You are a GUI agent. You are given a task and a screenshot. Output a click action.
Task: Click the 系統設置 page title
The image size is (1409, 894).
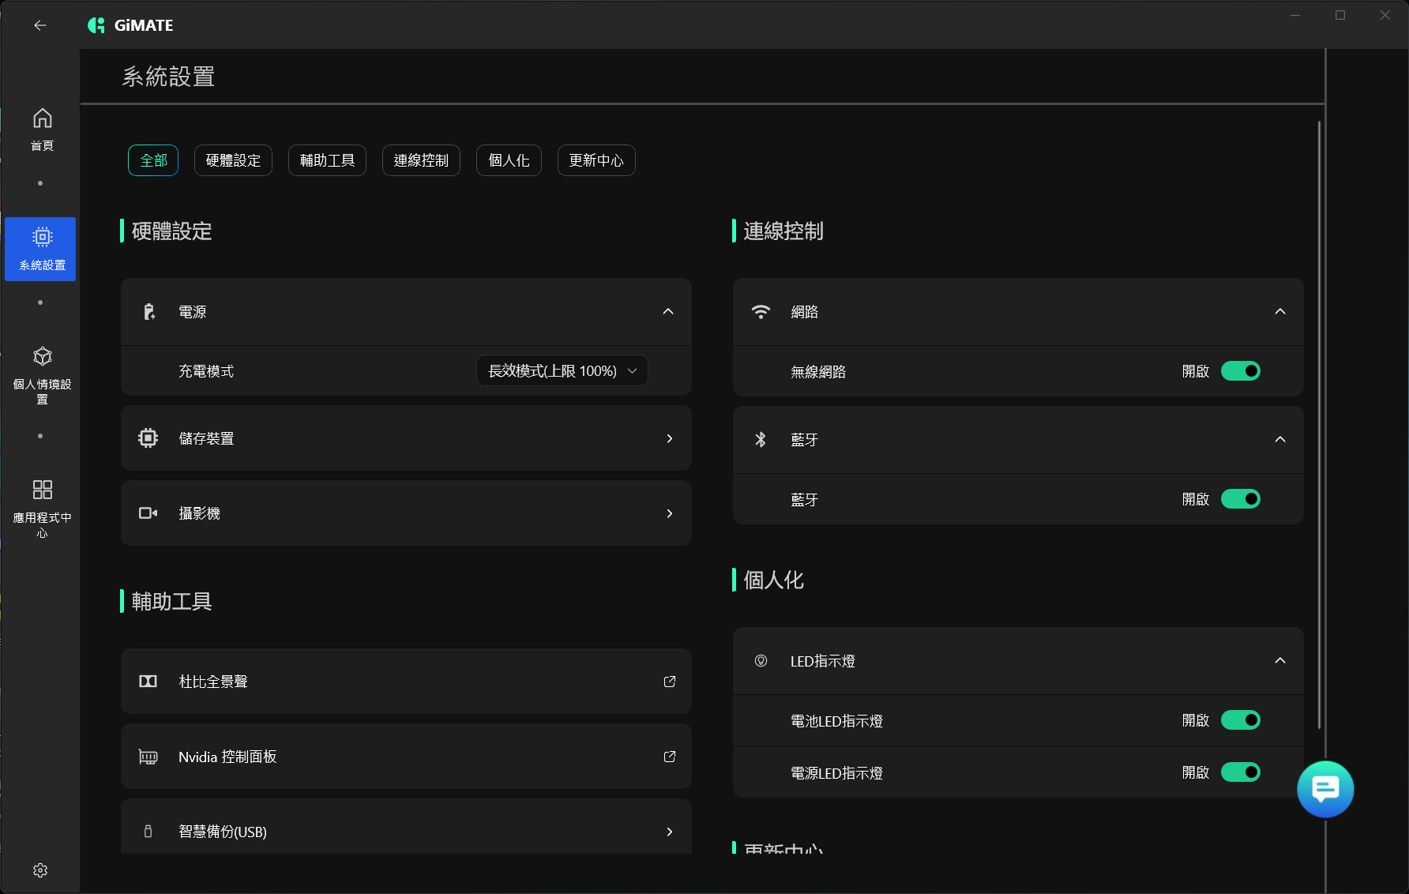168,77
